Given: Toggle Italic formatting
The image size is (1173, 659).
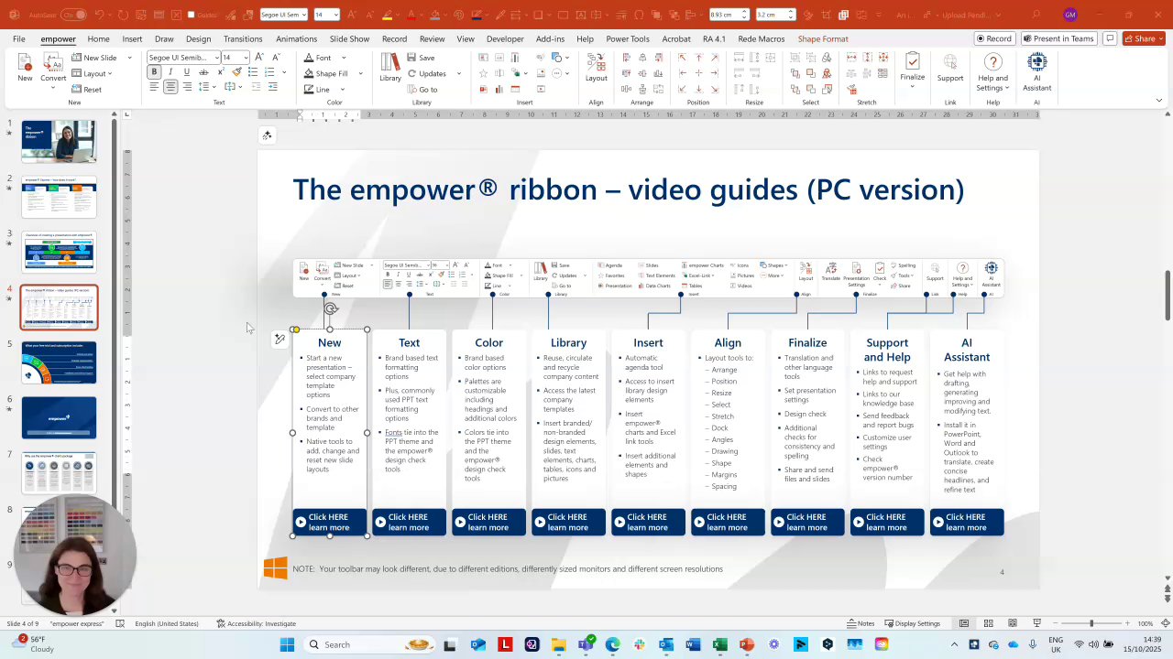Looking at the screenshot, I should click(170, 72).
